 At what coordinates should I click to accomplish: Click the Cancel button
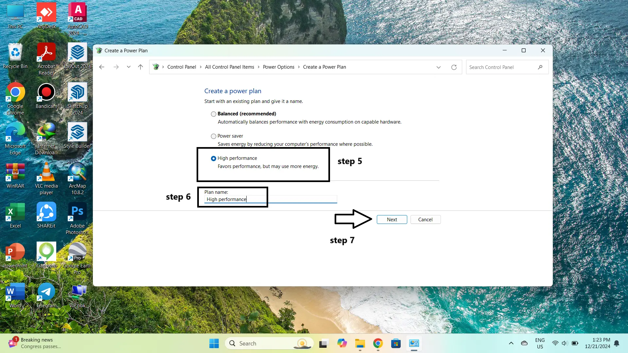coord(425,220)
